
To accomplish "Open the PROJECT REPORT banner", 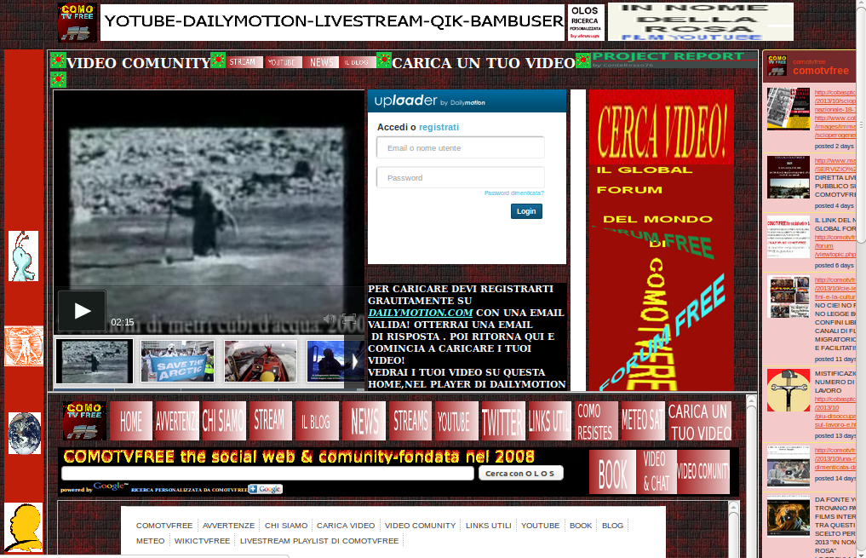I will [x=674, y=59].
